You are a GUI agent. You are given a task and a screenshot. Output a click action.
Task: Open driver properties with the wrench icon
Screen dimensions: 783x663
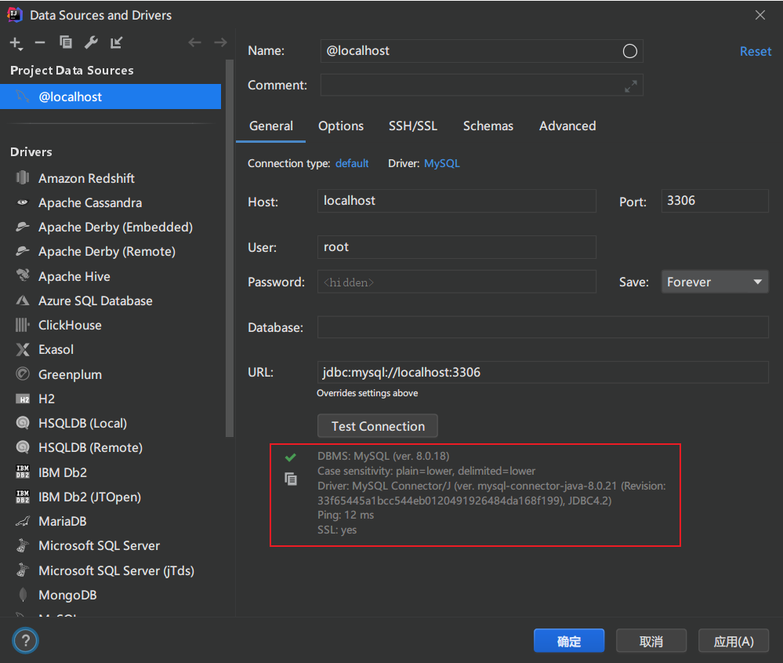coord(91,43)
